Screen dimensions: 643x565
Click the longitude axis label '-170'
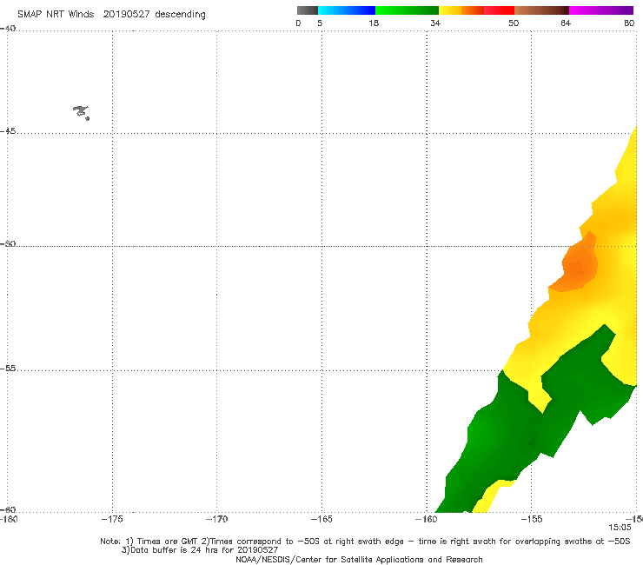click(216, 519)
